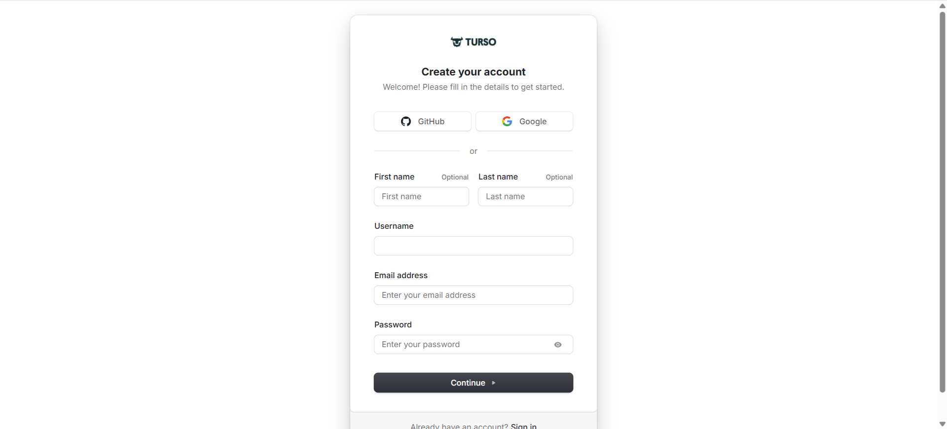Sign up with GitHub button
Image resolution: width=947 pixels, height=429 pixels.
tap(422, 121)
